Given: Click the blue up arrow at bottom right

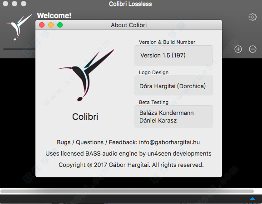Looking at the screenshot, I should [x=252, y=199].
